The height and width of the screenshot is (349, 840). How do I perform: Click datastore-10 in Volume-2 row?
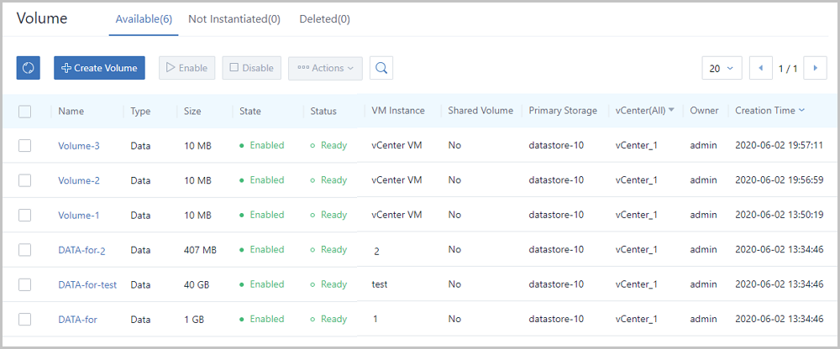(x=556, y=180)
